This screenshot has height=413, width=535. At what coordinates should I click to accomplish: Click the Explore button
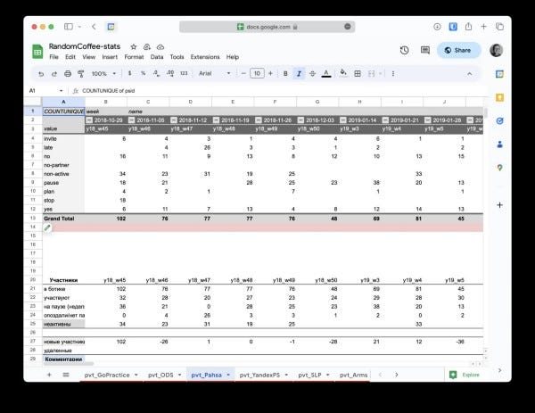point(465,375)
